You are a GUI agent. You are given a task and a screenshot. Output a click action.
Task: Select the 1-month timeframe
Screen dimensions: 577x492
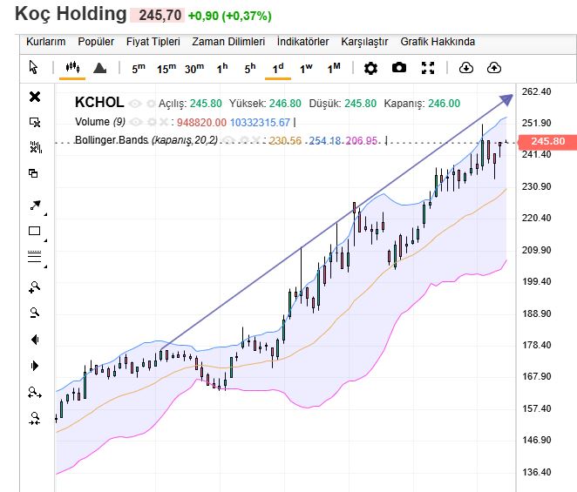[x=334, y=69]
